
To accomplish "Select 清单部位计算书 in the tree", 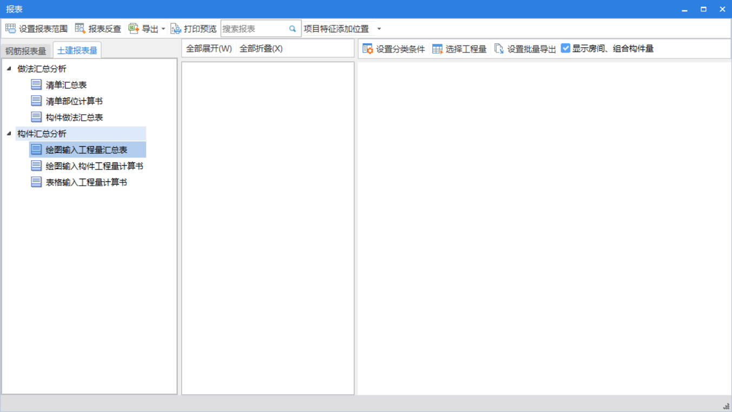I will coord(74,101).
